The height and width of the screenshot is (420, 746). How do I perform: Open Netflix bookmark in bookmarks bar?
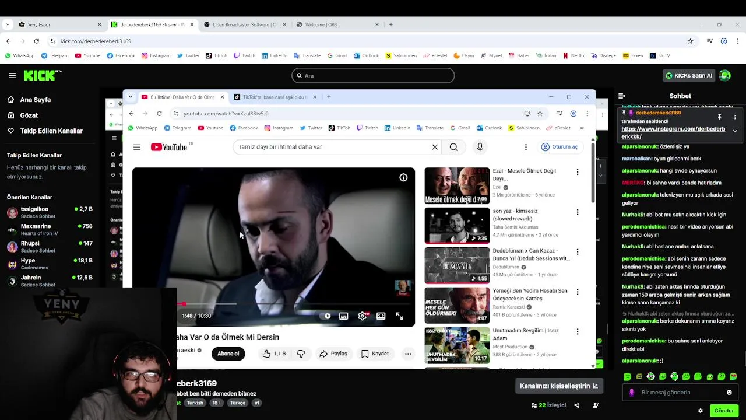pos(574,56)
